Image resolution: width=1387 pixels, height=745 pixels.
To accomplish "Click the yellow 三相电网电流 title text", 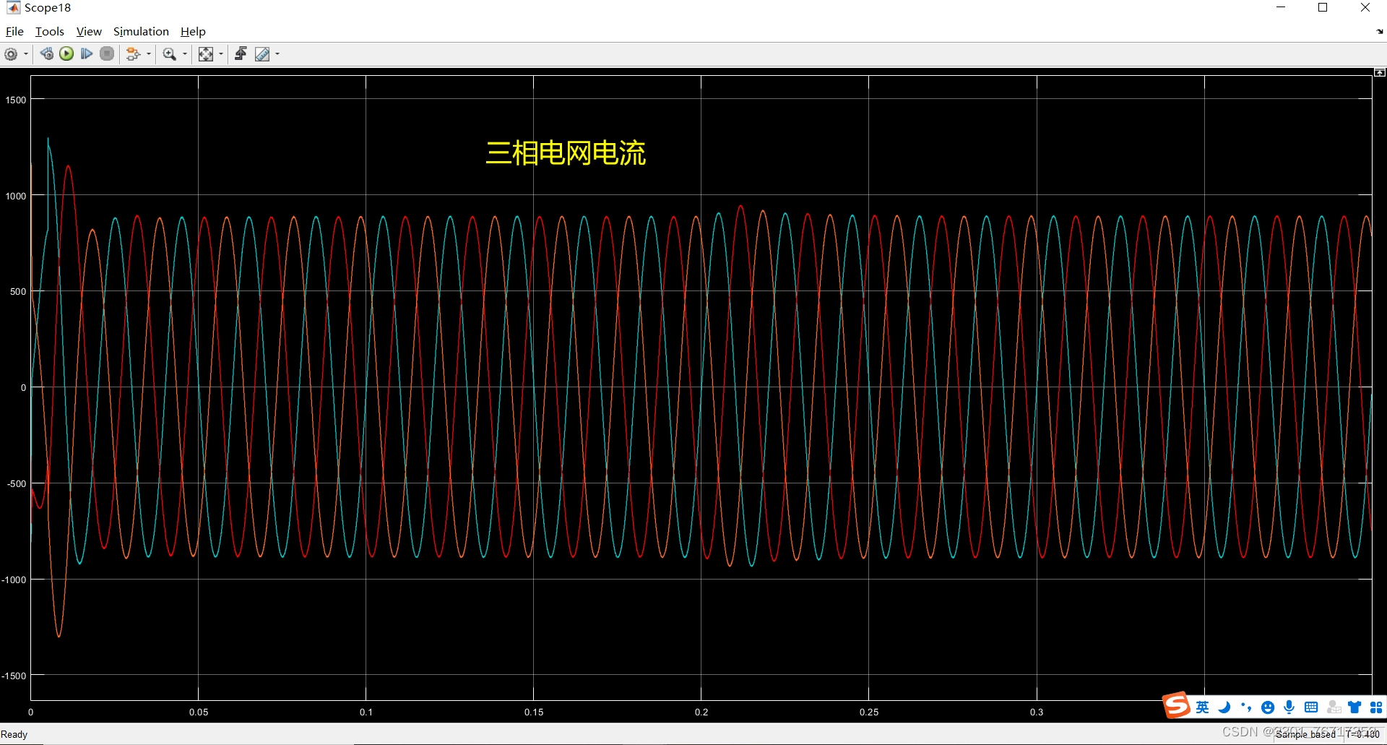I will 566,152.
